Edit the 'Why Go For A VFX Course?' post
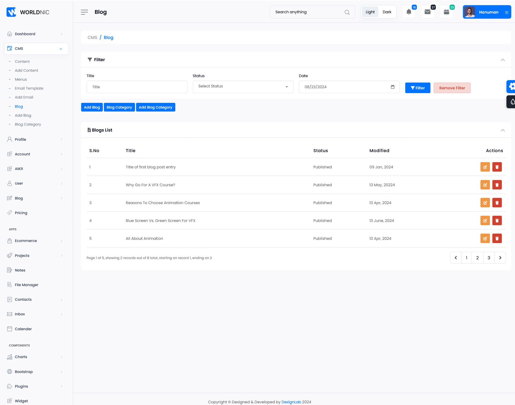This screenshot has width=515, height=405. 485,185
